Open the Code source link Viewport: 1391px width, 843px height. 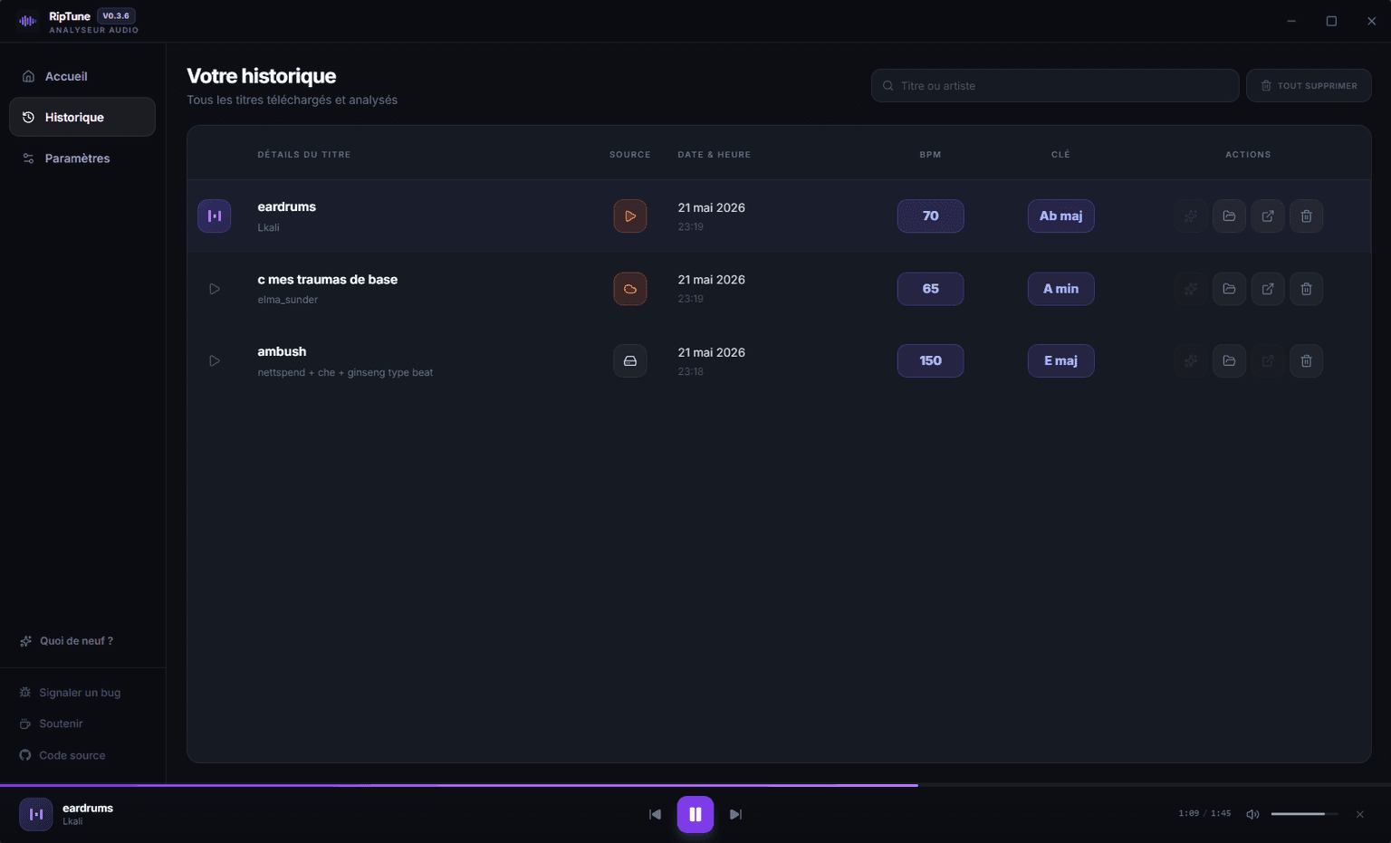[62, 755]
